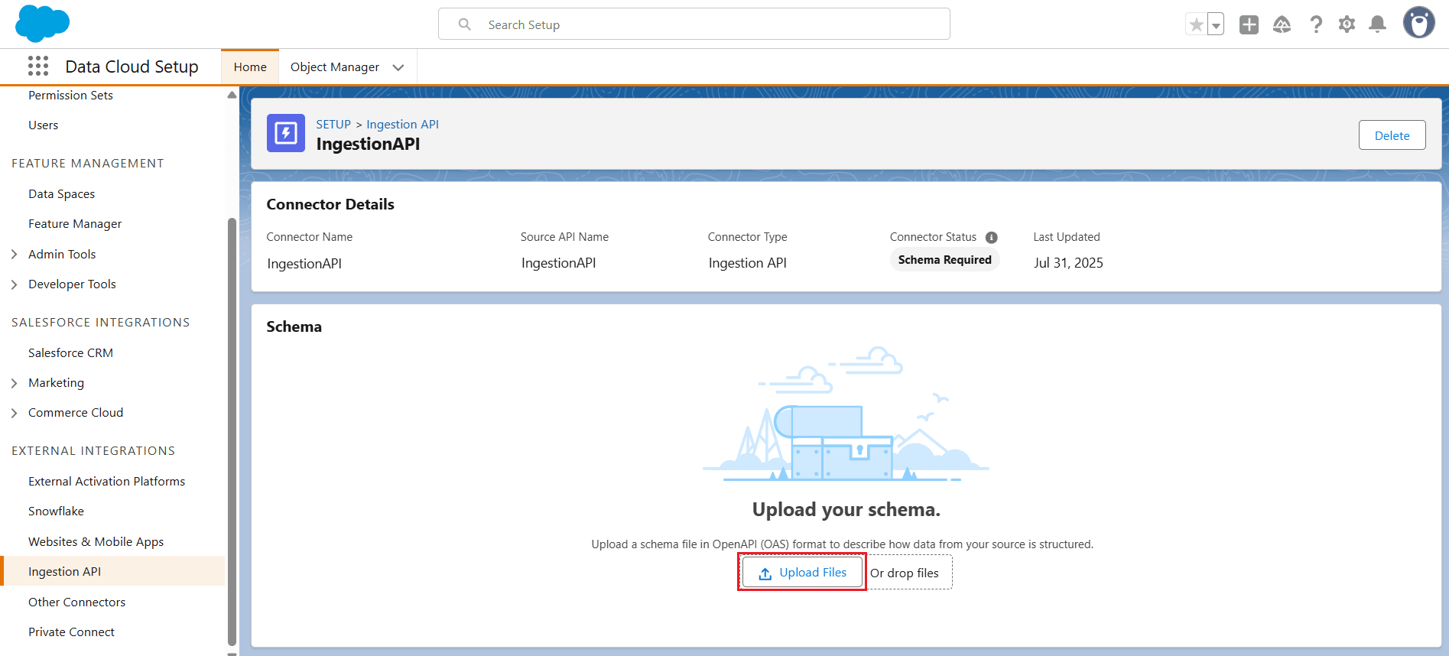This screenshot has height=656, width=1449.
Task: Open the favorites list dropdown arrow
Action: coord(1215,24)
